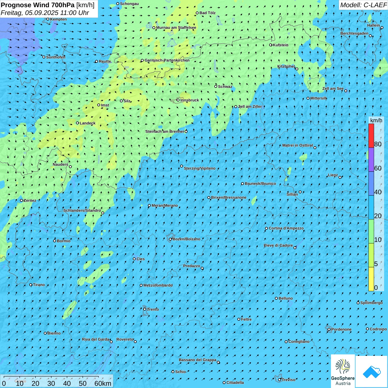Click the "Murnau am Staffelsee" label

176,27
